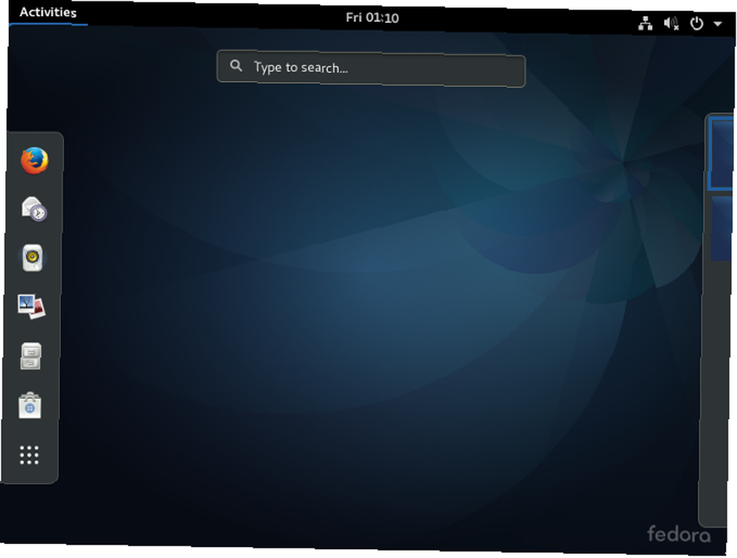The height and width of the screenshot is (558, 737).
Task: Select the first workspace thumbnail
Action: click(x=721, y=154)
